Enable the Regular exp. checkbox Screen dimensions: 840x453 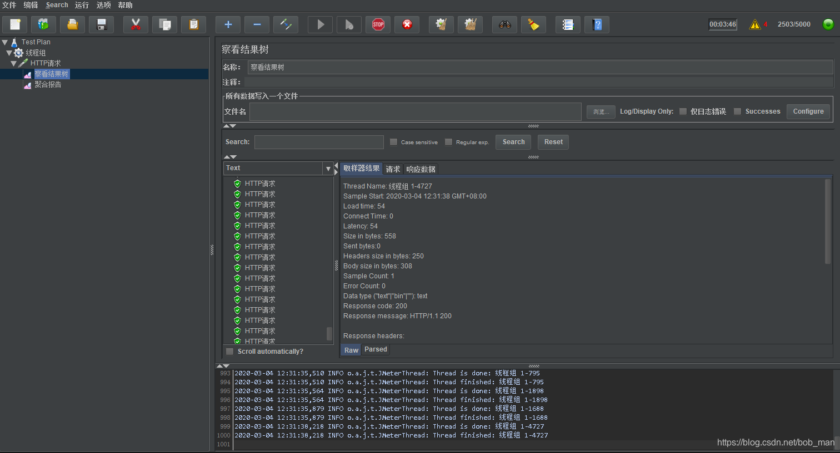click(x=448, y=142)
